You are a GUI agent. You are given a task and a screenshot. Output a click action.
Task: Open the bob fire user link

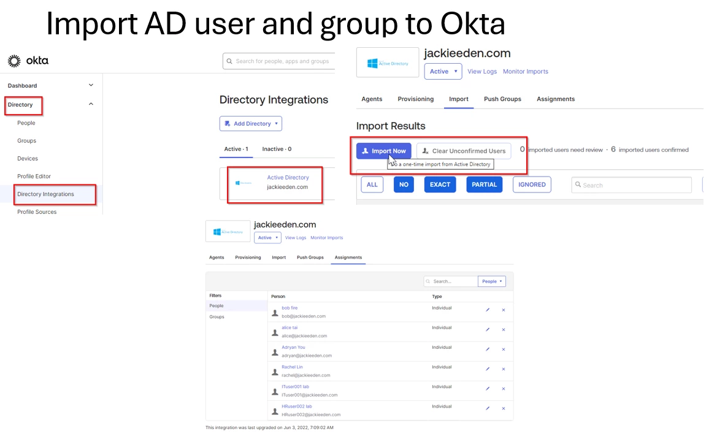pyautogui.click(x=289, y=308)
